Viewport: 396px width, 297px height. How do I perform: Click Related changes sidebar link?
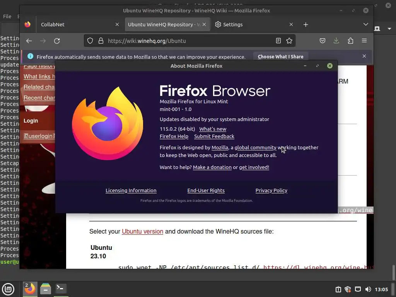(39, 87)
